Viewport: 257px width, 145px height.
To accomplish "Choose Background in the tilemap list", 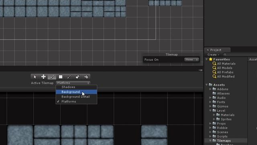I will pyautogui.click(x=76, y=92).
